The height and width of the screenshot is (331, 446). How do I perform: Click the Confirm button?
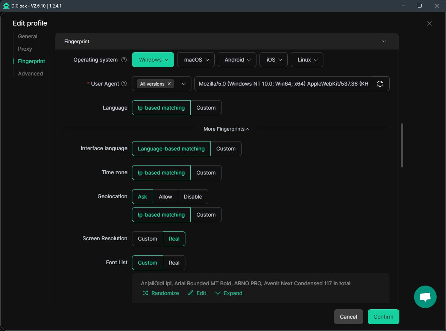coord(384,317)
